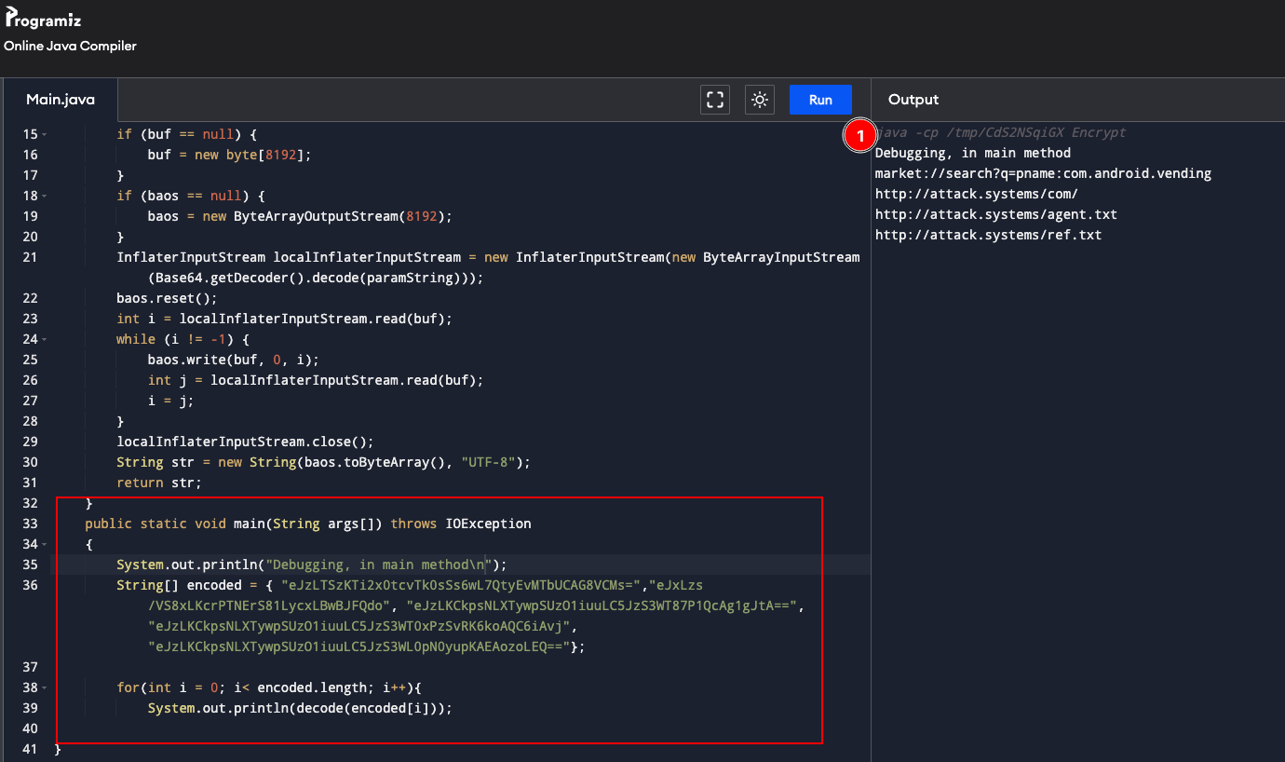This screenshot has width=1285, height=762.
Task: Click 'Debugging, in main method' output text
Action: [973, 153]
